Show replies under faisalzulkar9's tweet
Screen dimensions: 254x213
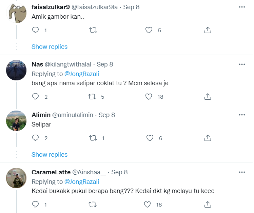pyautogui.click(x=50, y=47)
